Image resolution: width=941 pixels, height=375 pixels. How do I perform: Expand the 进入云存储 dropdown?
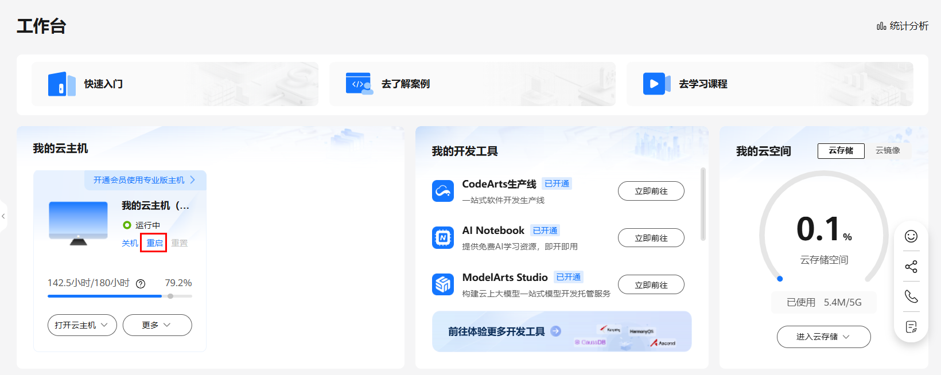point(824,337)
